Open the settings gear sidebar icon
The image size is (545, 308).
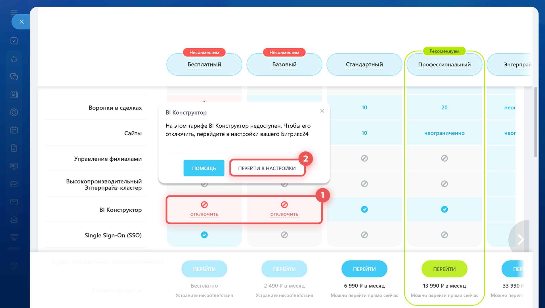[x=14, y=266]
